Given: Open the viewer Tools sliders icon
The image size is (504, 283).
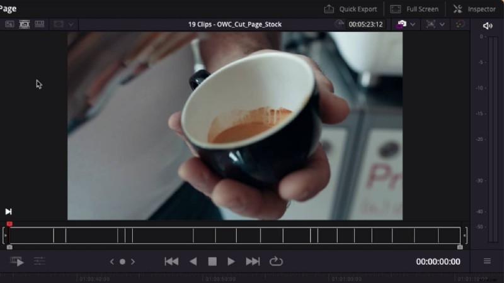Looking at the screenshot, I should pyautogui.click(x=40, y=261).
